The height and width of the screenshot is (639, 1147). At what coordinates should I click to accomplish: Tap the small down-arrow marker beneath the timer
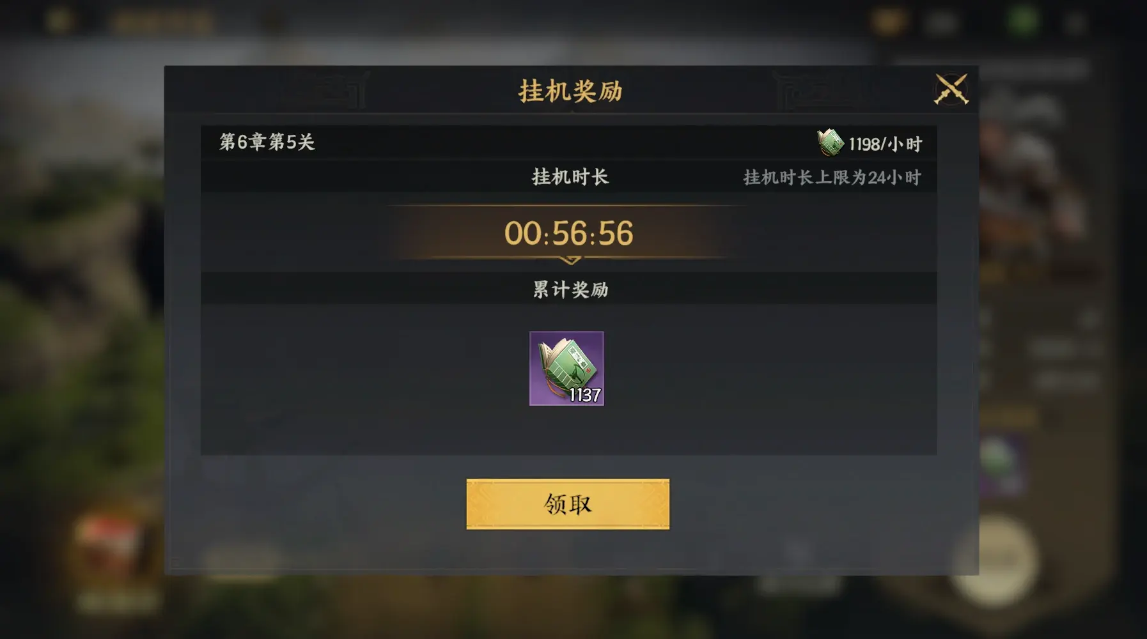coord(570,260)
